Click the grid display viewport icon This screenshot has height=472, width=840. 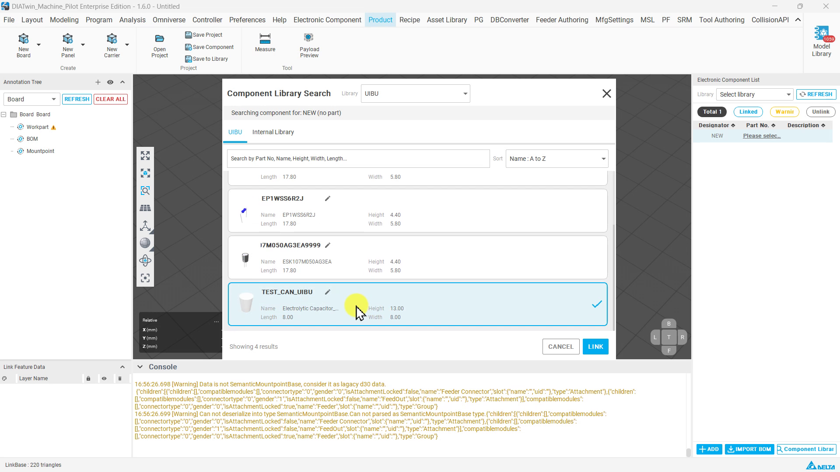tap(145, 208)
